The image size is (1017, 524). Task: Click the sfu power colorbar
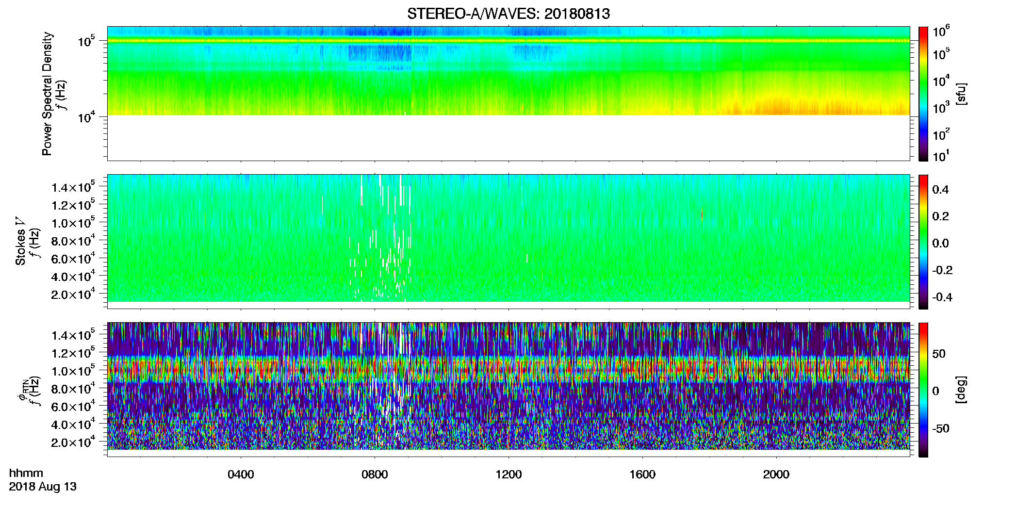[923, 94]
